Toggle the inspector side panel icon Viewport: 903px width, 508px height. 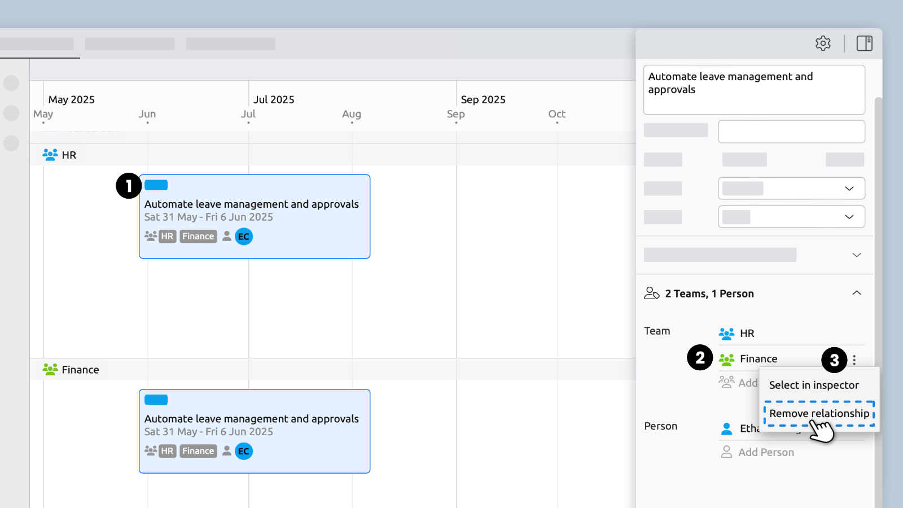(864, 43)
